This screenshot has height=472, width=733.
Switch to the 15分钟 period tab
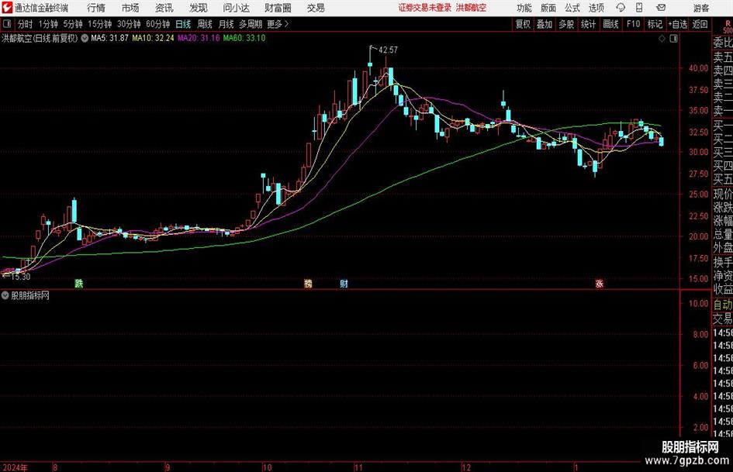[x=99, y=24]
